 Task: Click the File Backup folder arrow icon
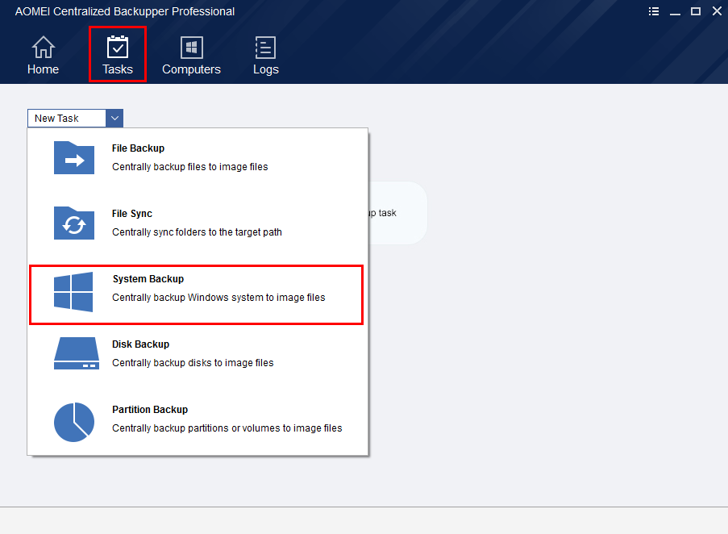[x=74, y=158]
